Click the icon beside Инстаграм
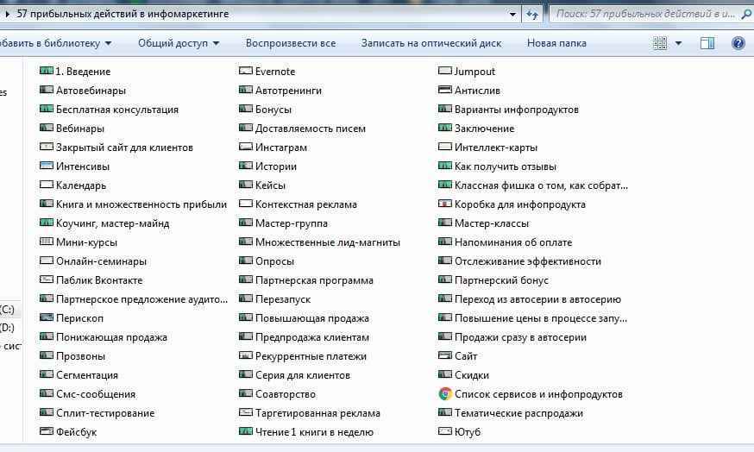 tap(246, 147)
